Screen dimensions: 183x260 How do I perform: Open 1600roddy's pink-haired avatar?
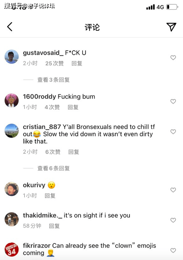point(12,100)
